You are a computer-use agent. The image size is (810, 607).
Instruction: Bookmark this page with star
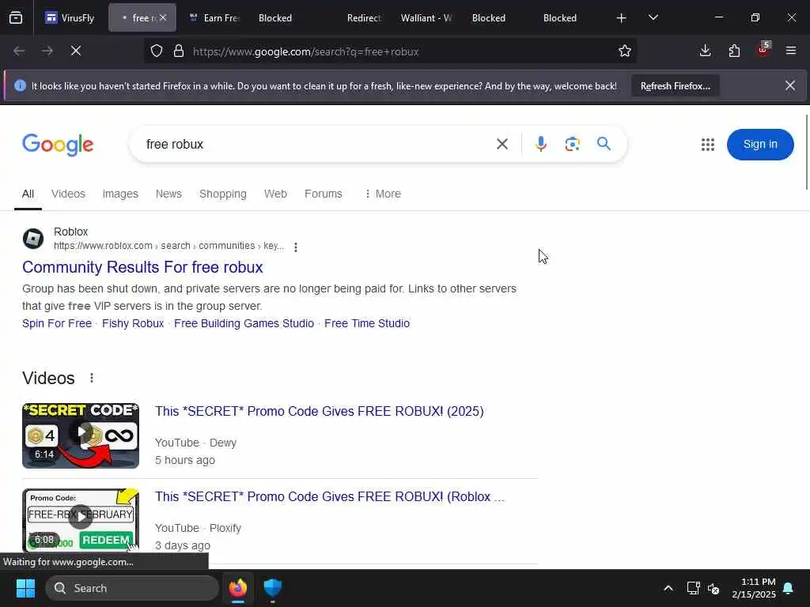click(x=625, y=51)
